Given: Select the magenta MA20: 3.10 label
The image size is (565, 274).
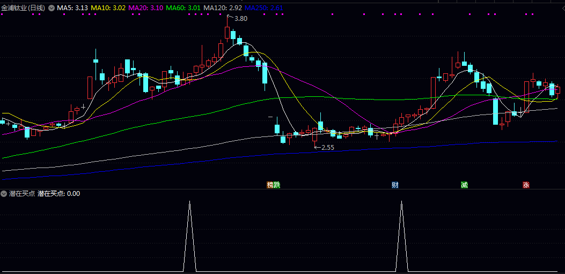Looking at the screenshot, I should [145, 8].
